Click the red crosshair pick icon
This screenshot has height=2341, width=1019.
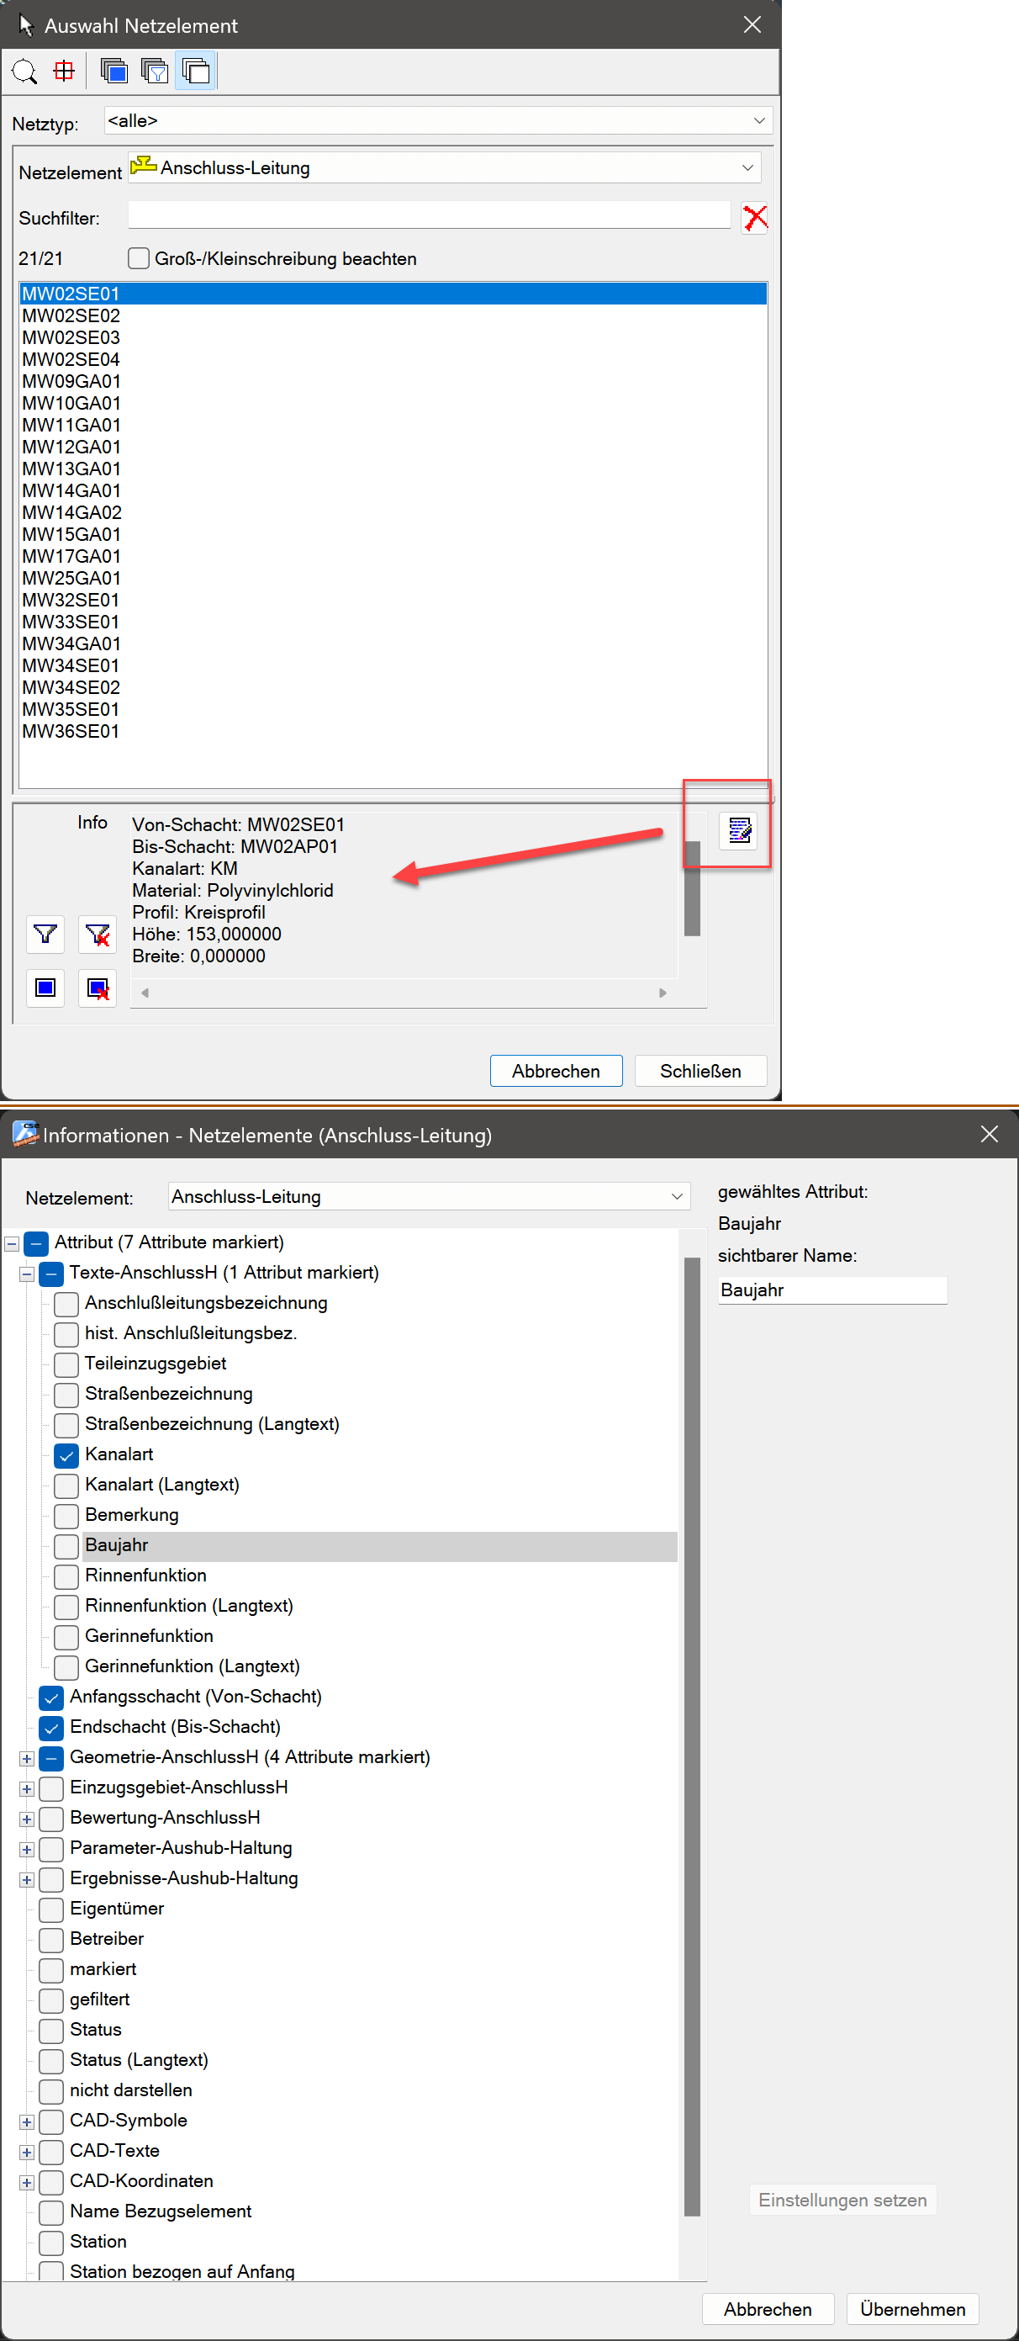point(65,71)
